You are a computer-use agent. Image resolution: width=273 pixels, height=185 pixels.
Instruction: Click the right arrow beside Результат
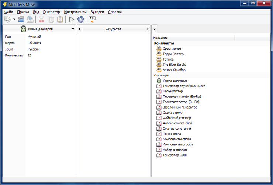coord(148,29)
